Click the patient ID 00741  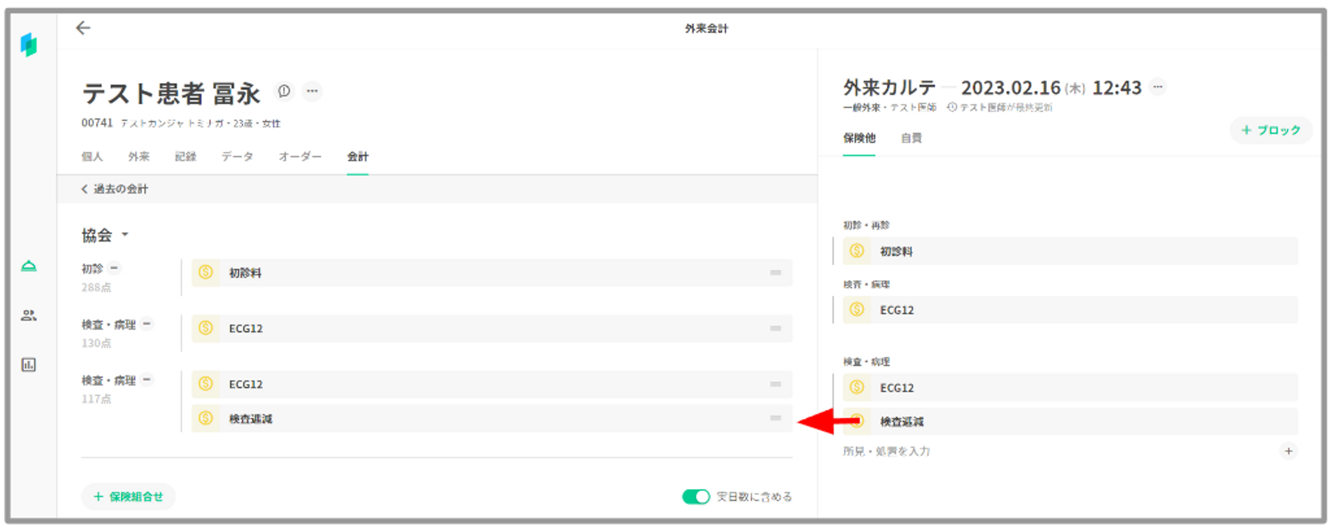(97, 123)
